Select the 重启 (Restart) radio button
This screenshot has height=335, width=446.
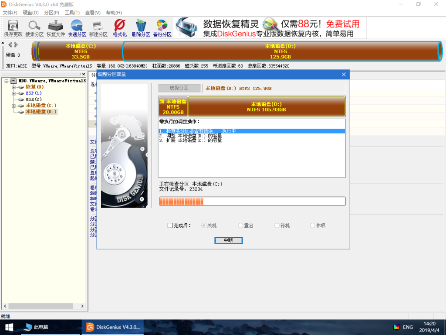(240, 226)
